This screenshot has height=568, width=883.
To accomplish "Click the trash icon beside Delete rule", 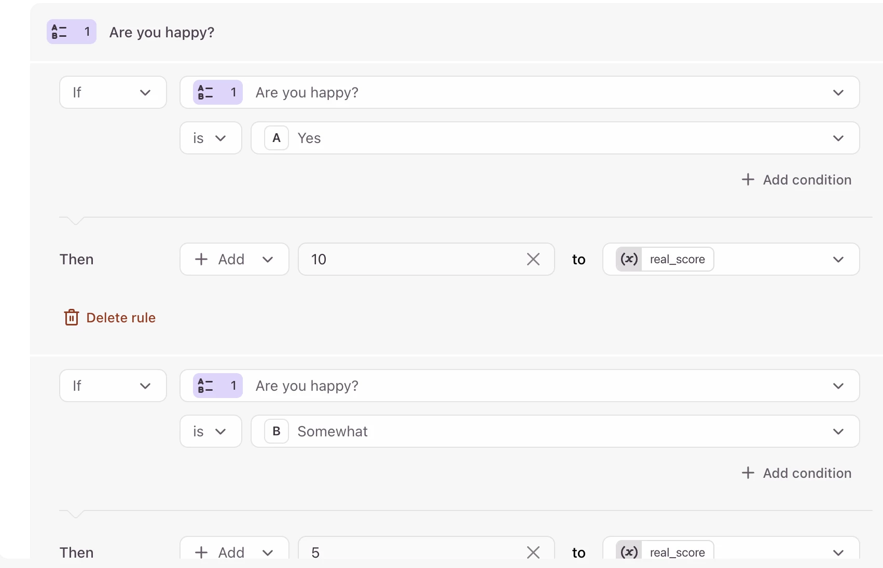I will 71,317.
